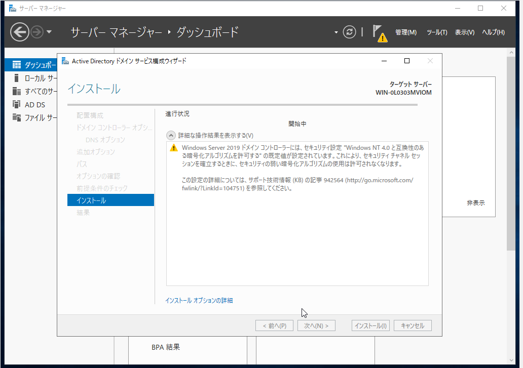Open the ツール(T) menu

point(437,32)
